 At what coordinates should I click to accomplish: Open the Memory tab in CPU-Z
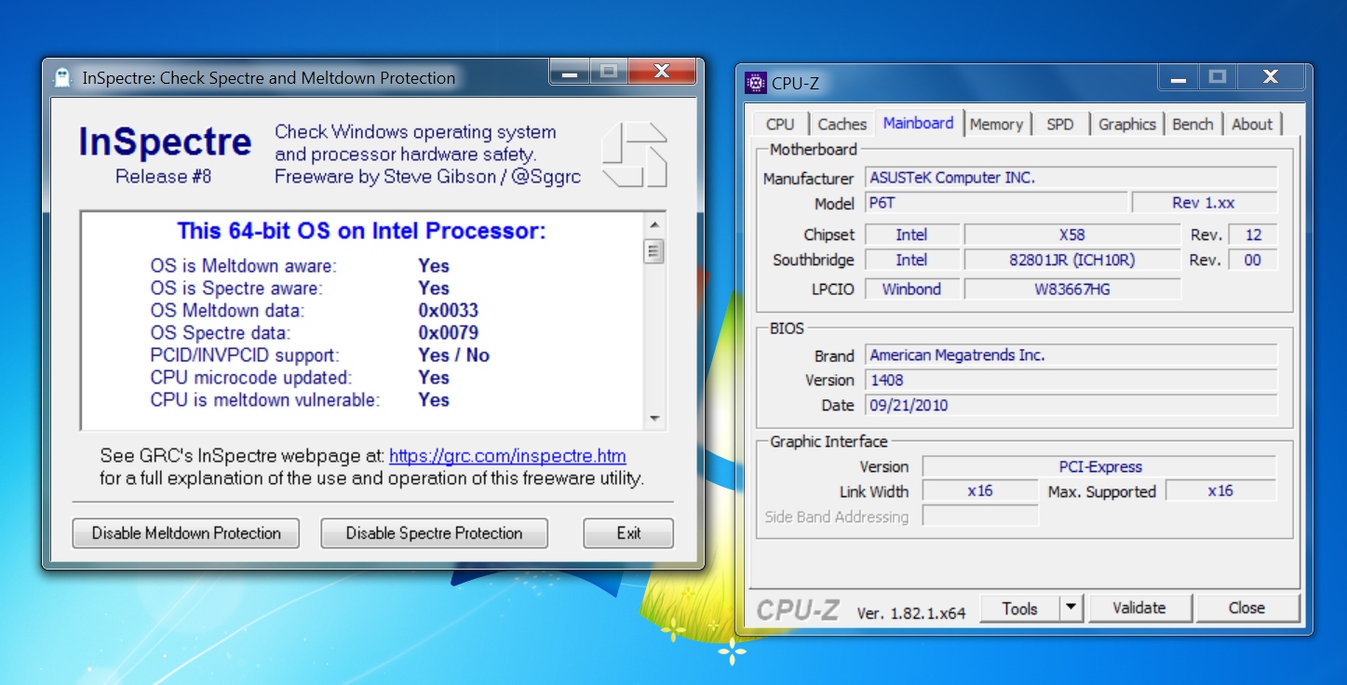coord(996,124)
